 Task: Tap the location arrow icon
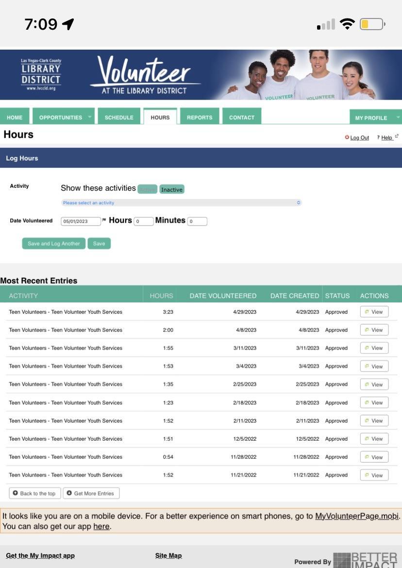coord(68,24)
